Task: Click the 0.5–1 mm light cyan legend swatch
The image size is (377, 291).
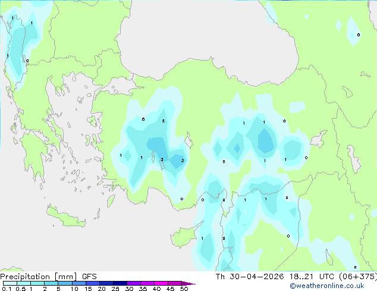Action: click(x=24, y=283)
